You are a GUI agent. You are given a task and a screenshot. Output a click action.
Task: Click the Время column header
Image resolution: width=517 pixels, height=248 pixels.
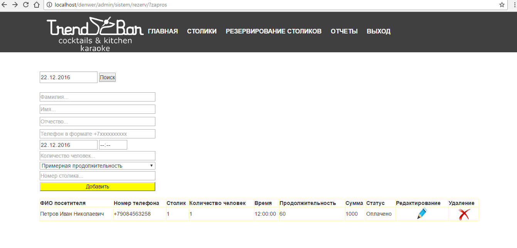(x=263, y=203)
